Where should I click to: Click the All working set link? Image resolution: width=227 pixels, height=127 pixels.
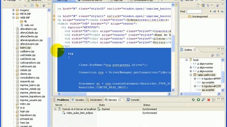[215, 11]
